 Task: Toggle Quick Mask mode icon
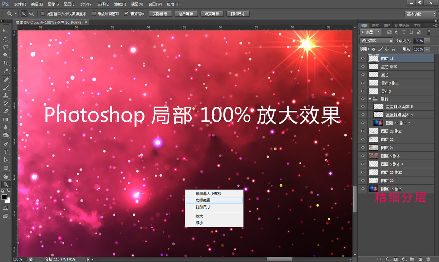[x=6, y=208]
